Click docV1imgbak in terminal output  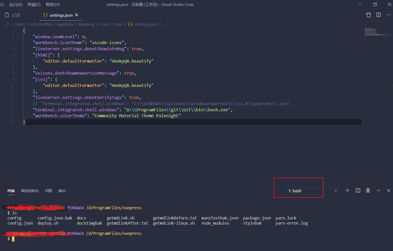(x=90, y=223)
